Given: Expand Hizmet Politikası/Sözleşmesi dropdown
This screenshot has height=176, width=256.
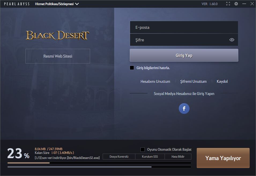Looking at the screenshot, I should [57, 4].
